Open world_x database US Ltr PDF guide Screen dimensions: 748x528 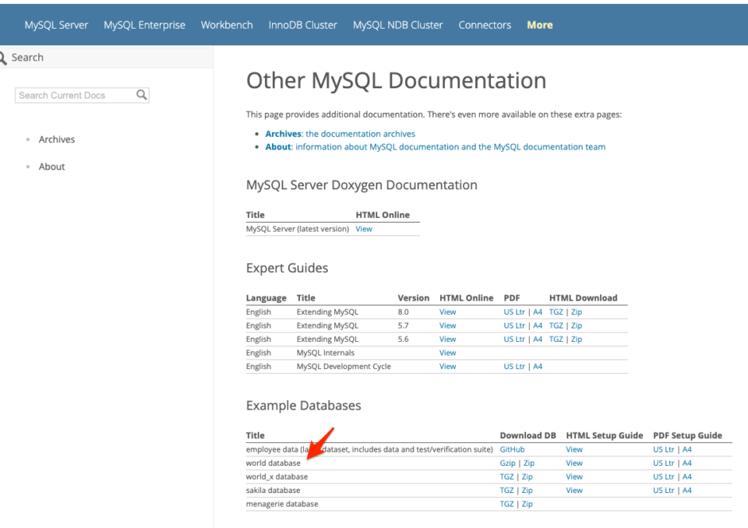(664, 477)
